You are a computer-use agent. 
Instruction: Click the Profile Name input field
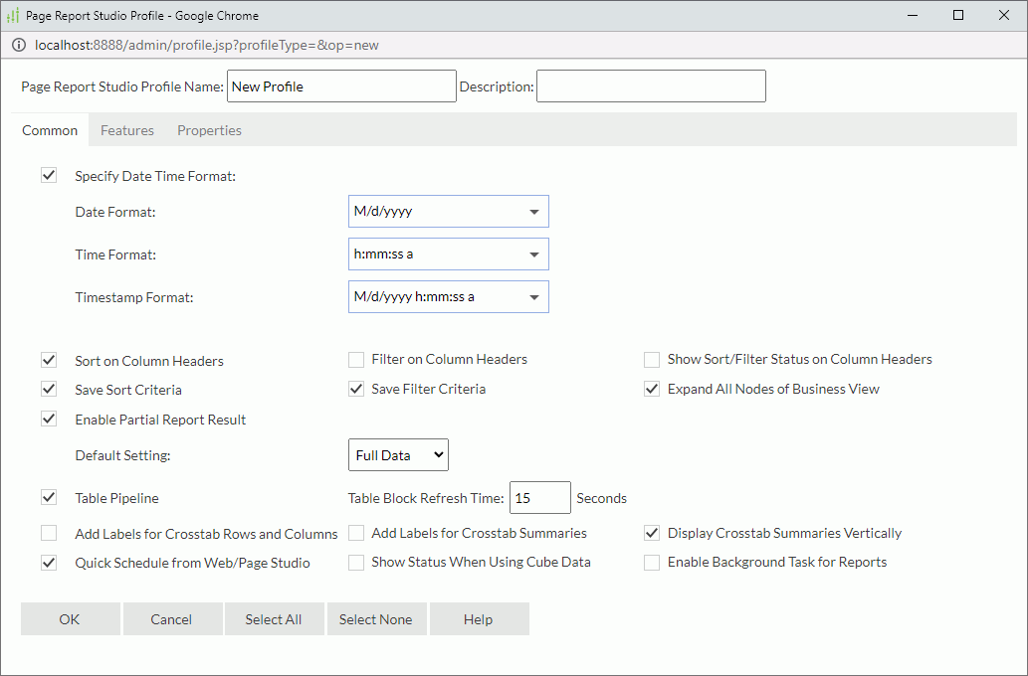point(340,86)
